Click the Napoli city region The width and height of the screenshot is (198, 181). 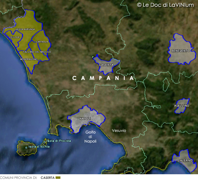(x=85, y=119)
